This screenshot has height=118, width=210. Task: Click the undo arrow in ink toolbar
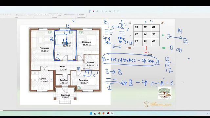[x=115, y=11]
